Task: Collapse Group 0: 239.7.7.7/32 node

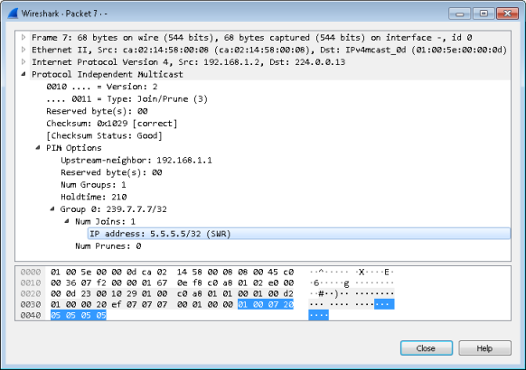Action: pyautogui.click(x=52, y=209)
